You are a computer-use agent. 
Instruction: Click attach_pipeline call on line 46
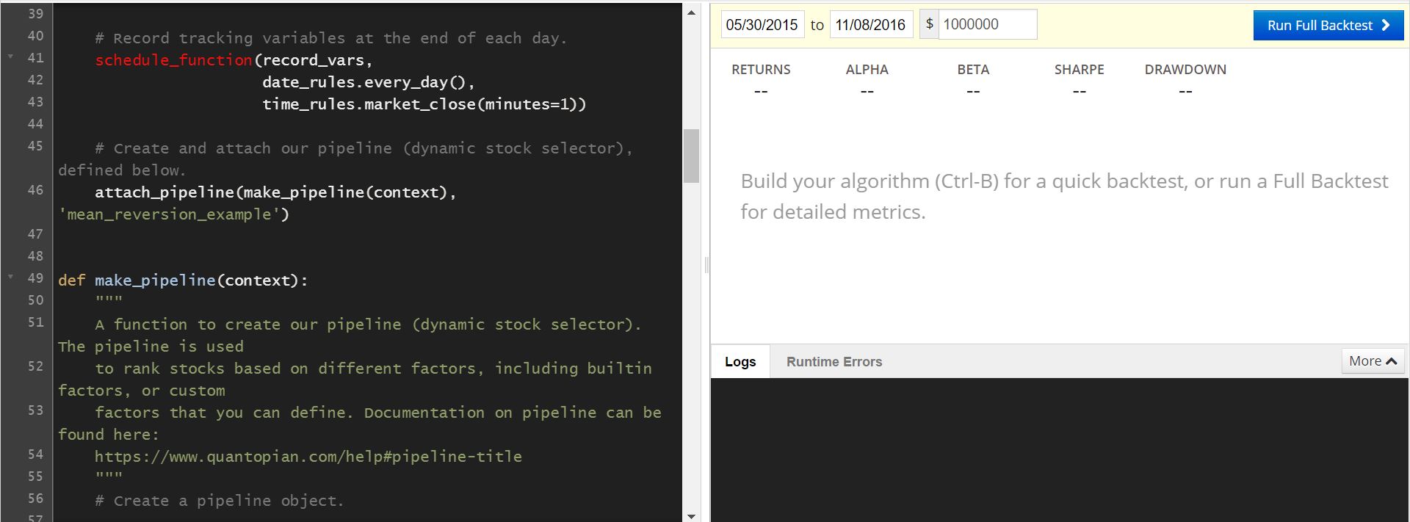tap(275, 192)
